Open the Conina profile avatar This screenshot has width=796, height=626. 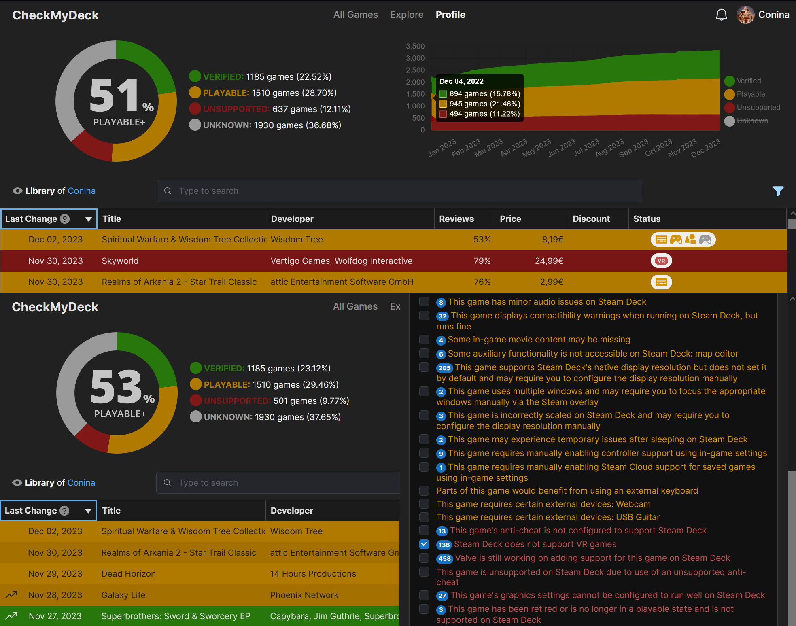pos(745,15)
